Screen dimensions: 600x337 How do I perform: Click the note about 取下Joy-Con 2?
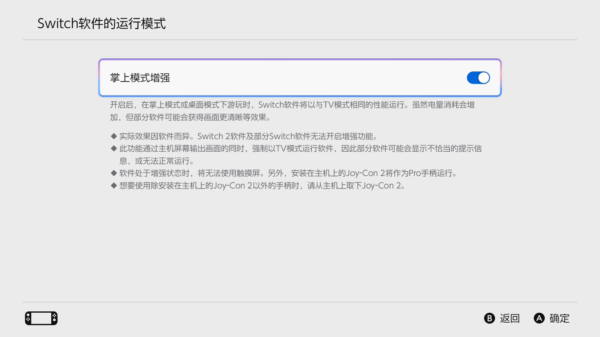click(x=262, y=186)
